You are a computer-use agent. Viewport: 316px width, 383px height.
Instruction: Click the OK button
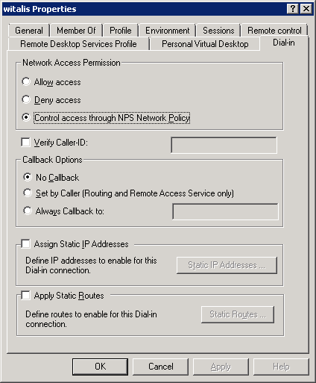click(100, 367)
